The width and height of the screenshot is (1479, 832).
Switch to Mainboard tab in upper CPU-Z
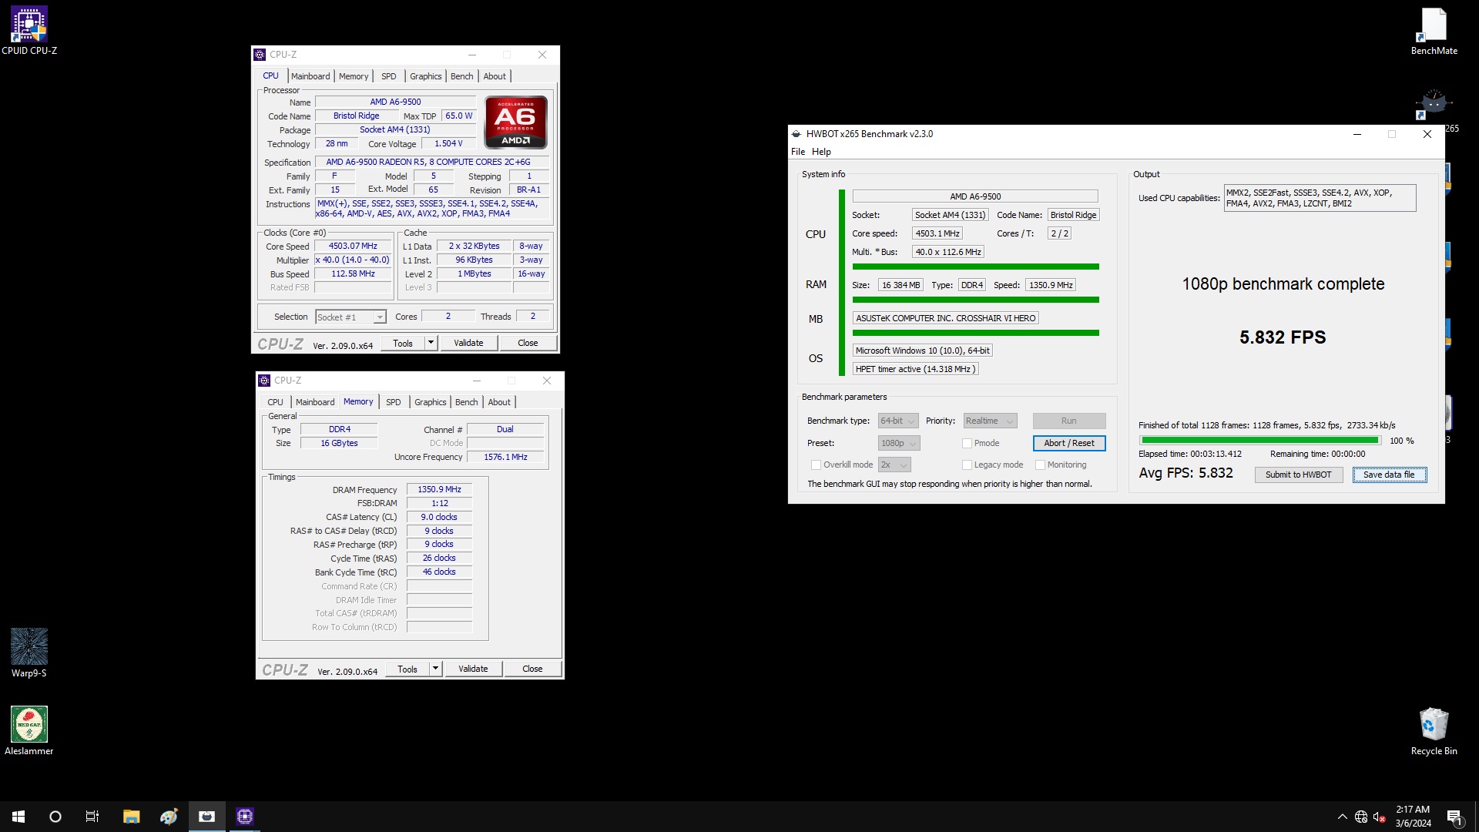click(x=310, y=76)
